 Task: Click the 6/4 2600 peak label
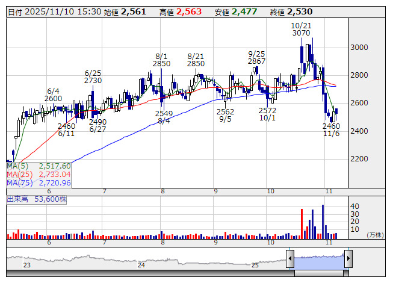coord(53,95)
